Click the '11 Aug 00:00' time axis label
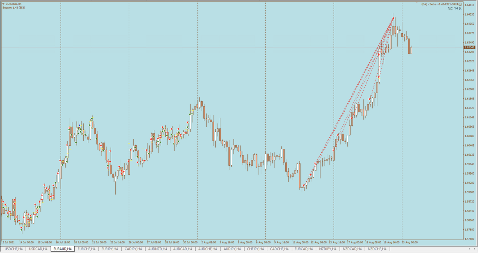 pyautogui.click(x=300, y=243)
